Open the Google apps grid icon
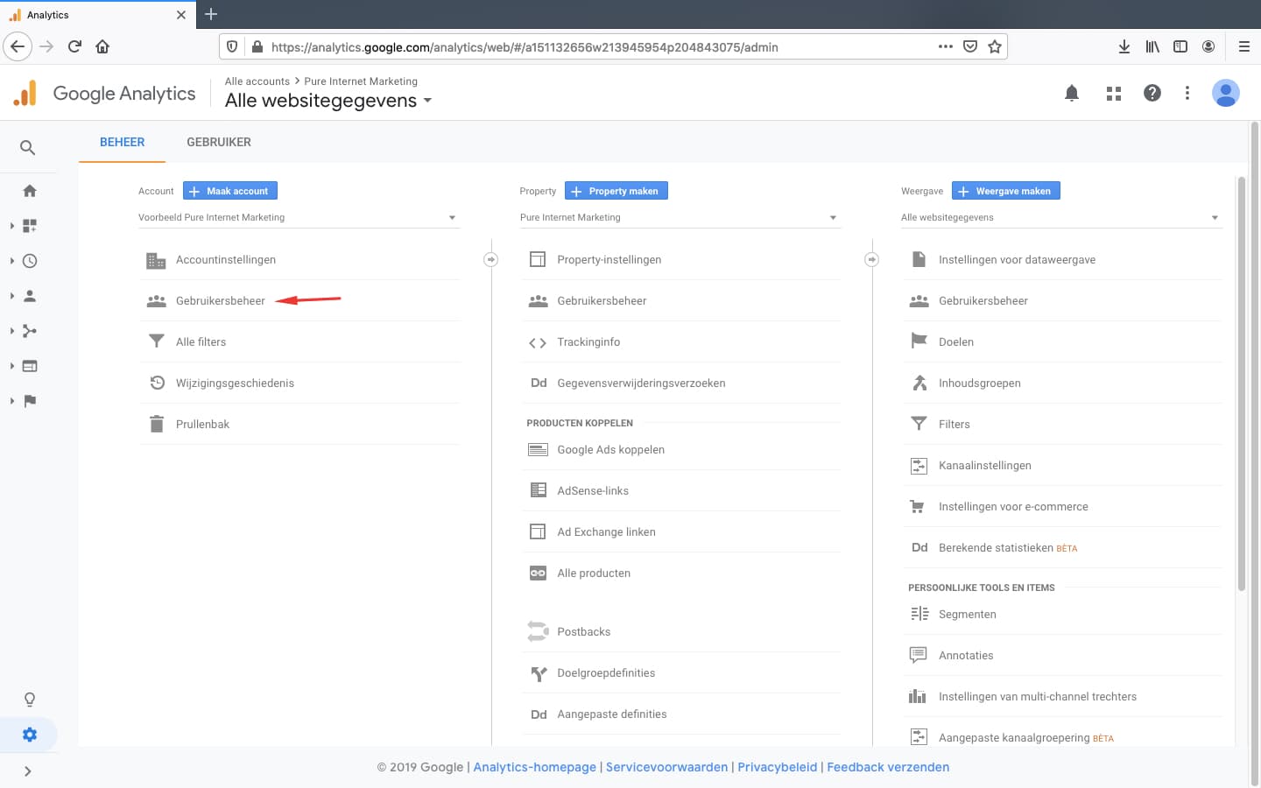1261x788 pixels. point(1114,93)
